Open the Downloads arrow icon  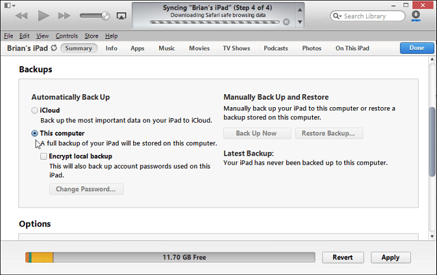pos(416,15)
